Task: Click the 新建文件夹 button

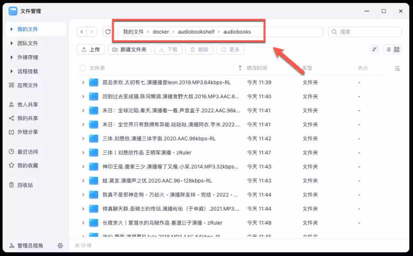Action: point(129,50)
